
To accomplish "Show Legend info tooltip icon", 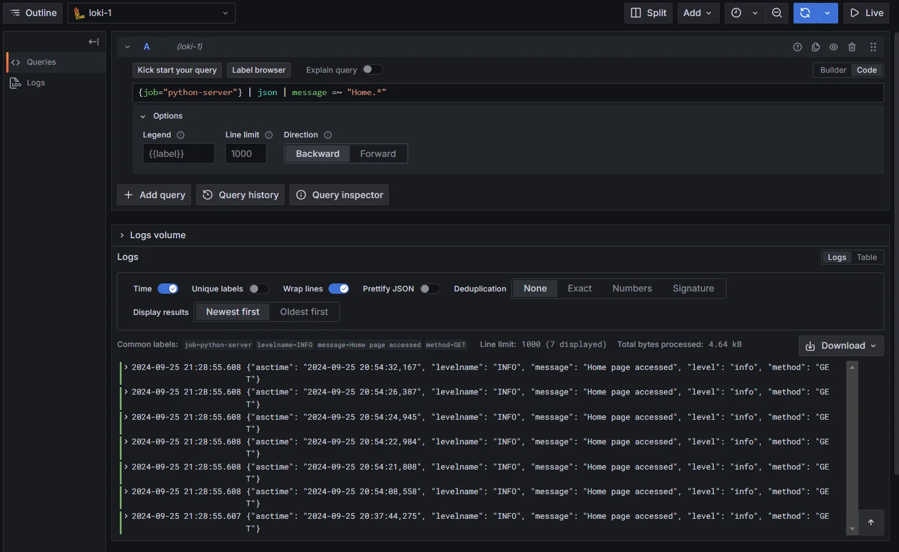I will tap(181, 135).
